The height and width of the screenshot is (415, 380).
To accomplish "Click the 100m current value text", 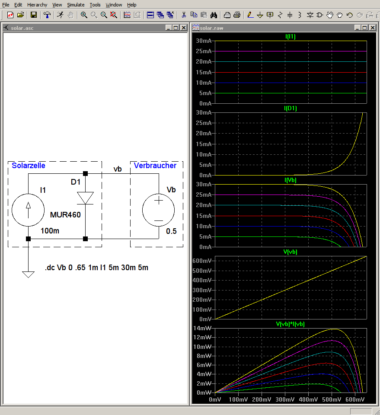I will [50, 231].
